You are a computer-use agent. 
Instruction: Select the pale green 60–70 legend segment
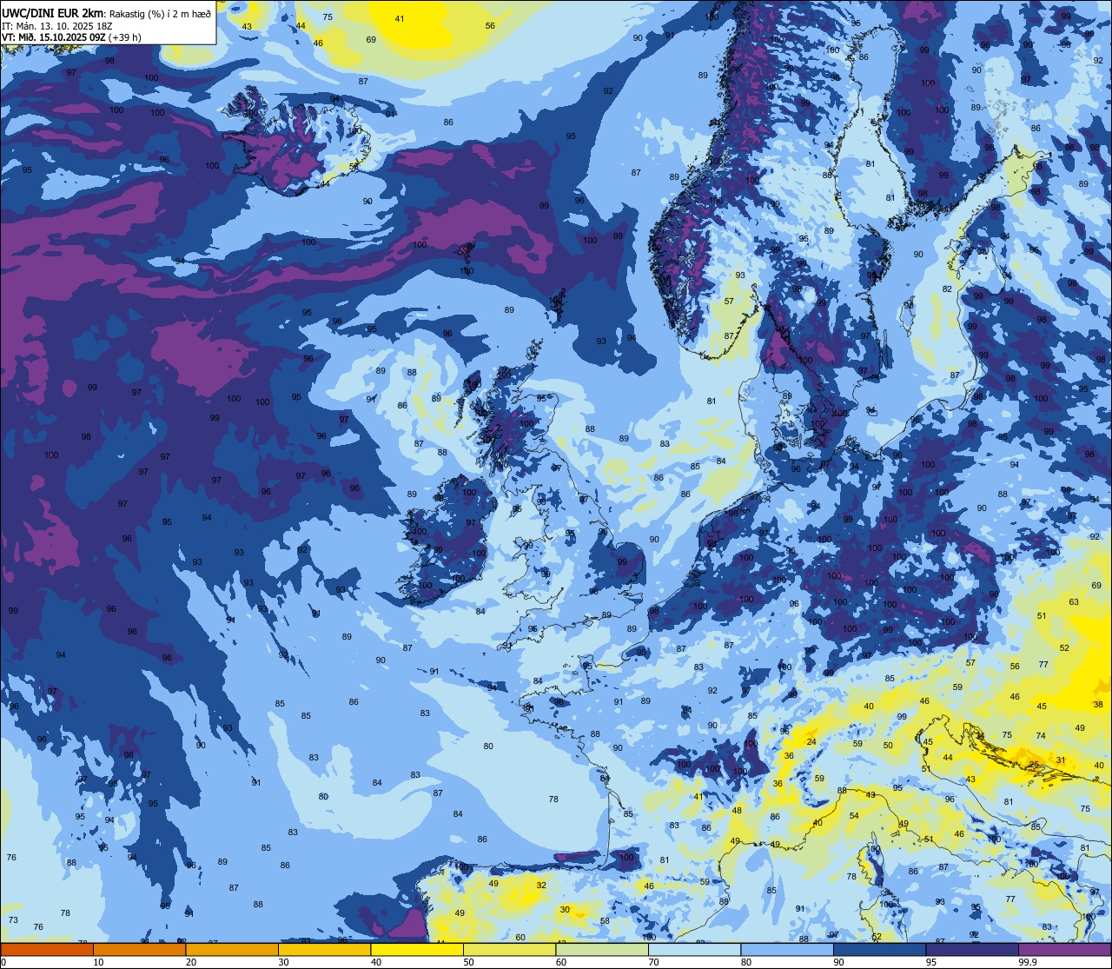pyautogui.click(x=602, y=949)
